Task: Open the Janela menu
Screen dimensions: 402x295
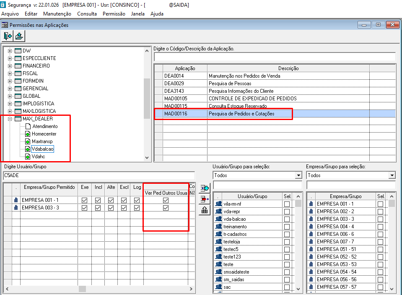Action: (x=137, y=14)
